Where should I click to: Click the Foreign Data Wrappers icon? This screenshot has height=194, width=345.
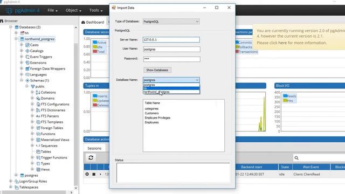point(27,68)
